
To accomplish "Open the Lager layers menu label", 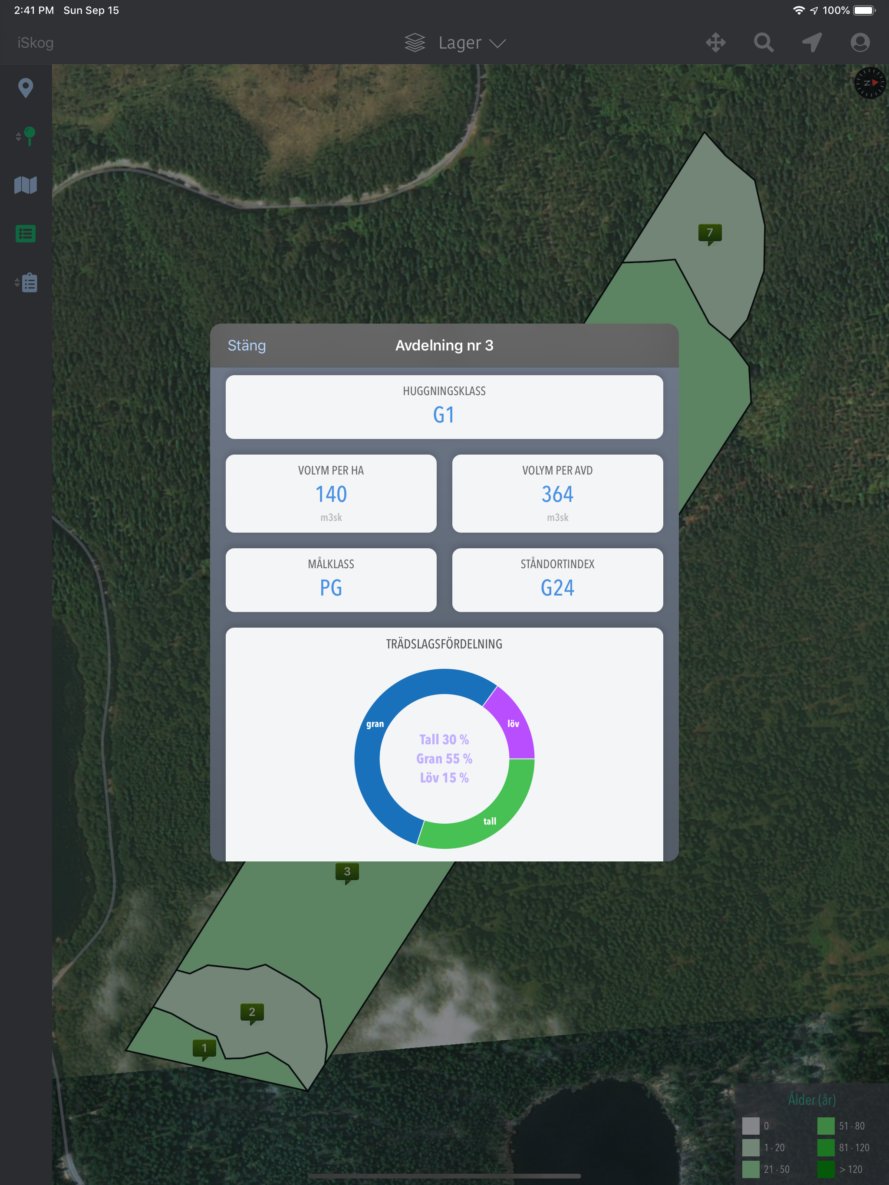I will pos(460,43).
